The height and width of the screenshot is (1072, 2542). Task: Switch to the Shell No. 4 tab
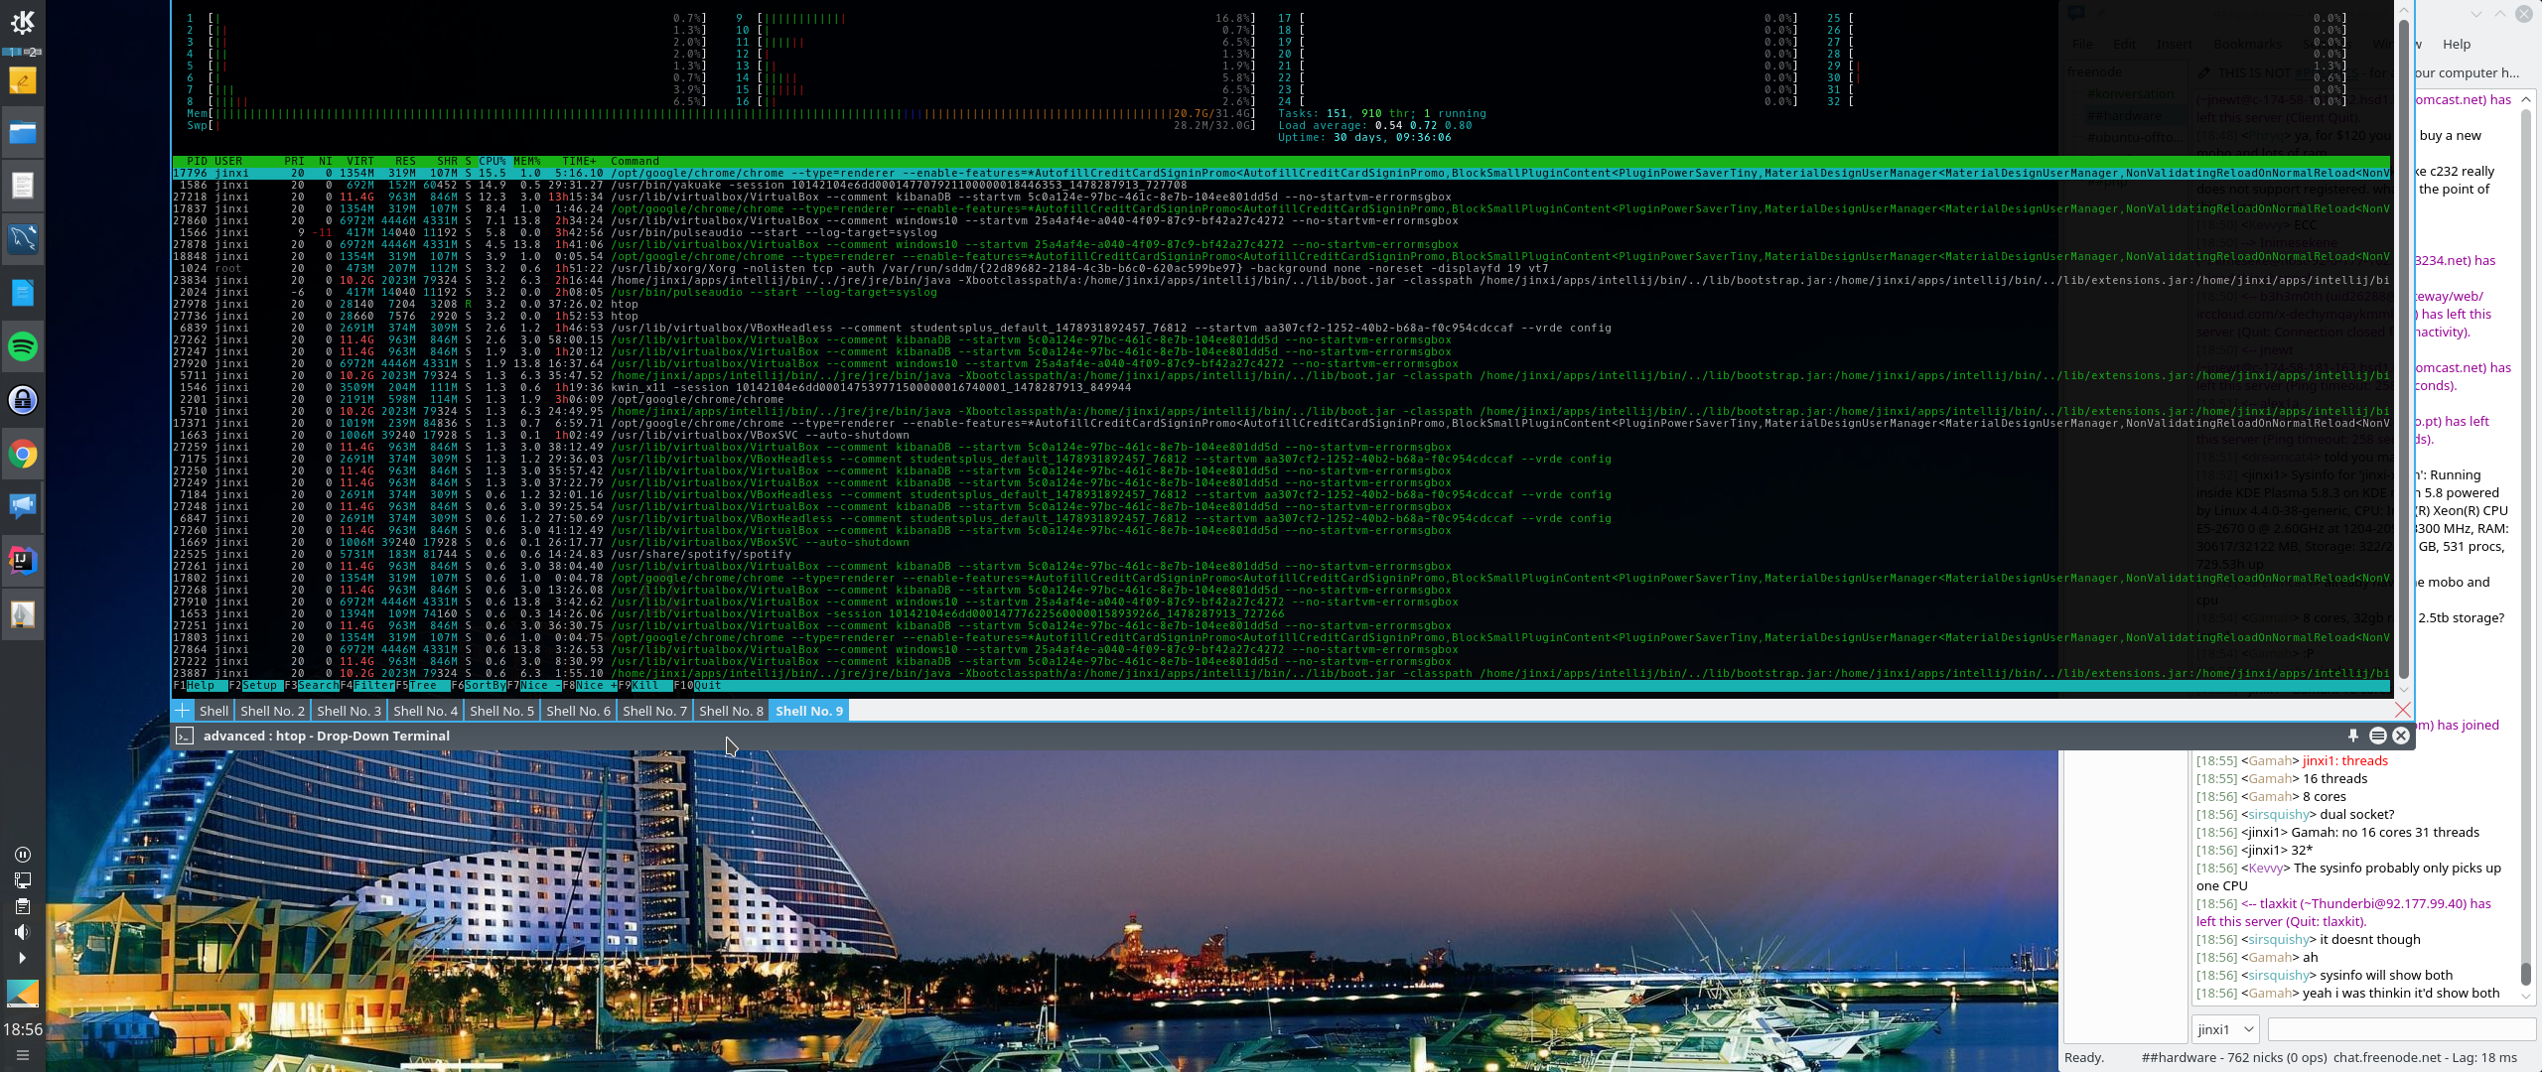coord(425,711)
